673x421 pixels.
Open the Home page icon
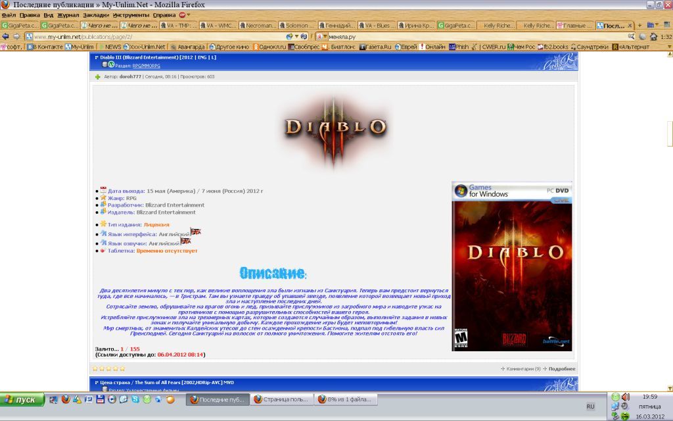pos(653,37)
